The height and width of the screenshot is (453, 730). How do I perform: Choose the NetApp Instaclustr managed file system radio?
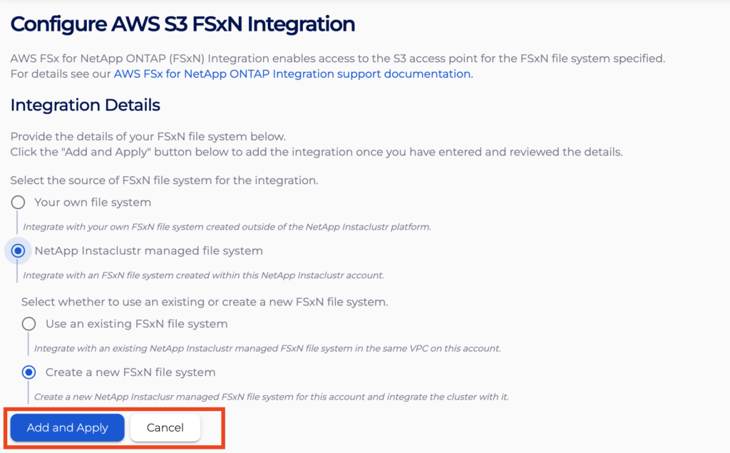tap(19, 251)
